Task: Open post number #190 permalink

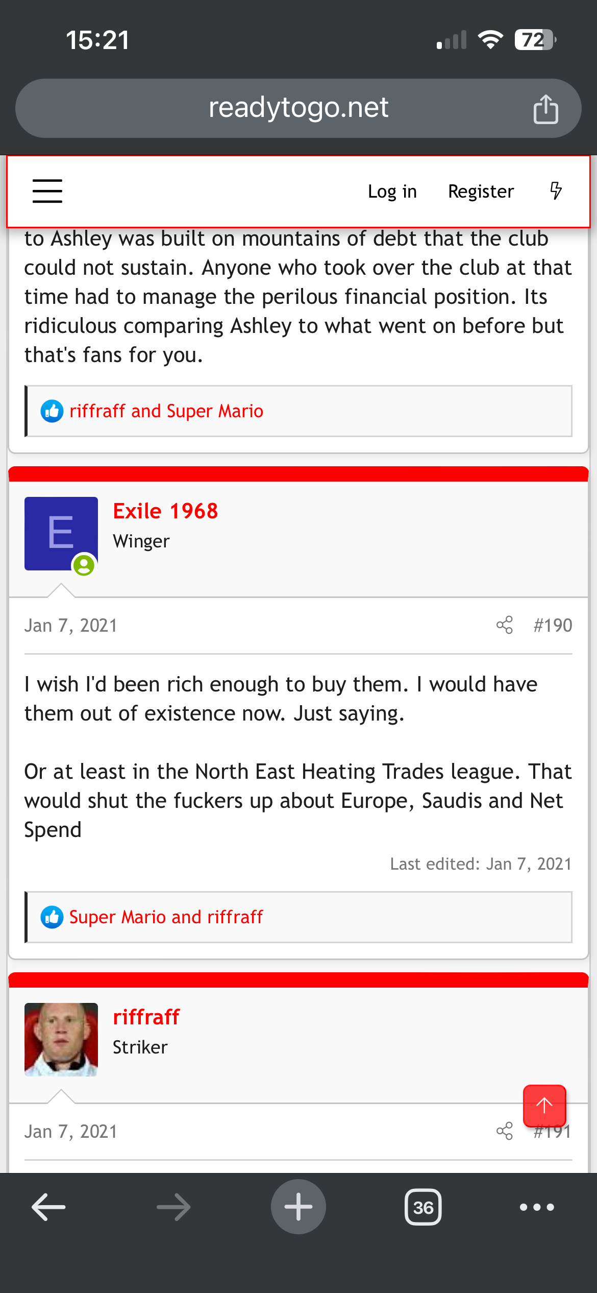Action: [553, 626]
